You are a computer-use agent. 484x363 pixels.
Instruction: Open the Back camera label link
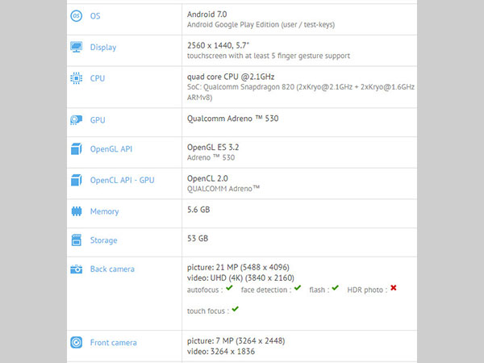(112, 269)
